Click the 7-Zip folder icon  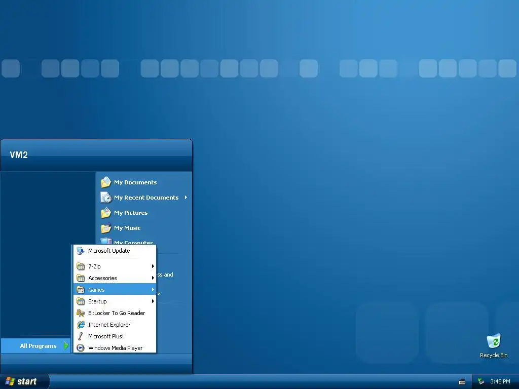click(x=81, y=266)
